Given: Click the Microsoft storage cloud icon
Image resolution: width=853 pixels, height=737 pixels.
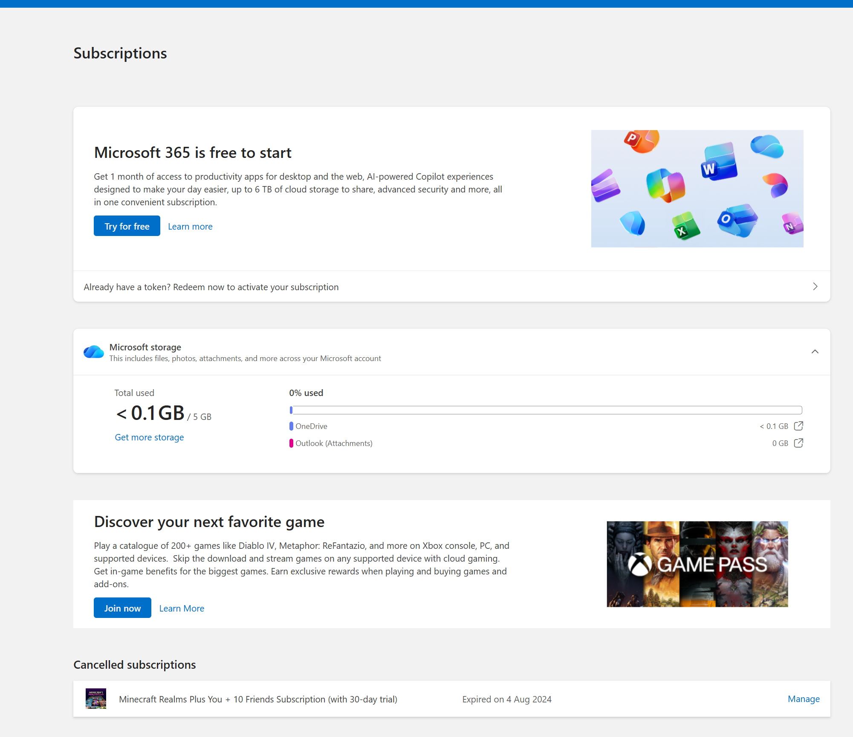Looking at the screenshot, I should (x=94, y=352).
